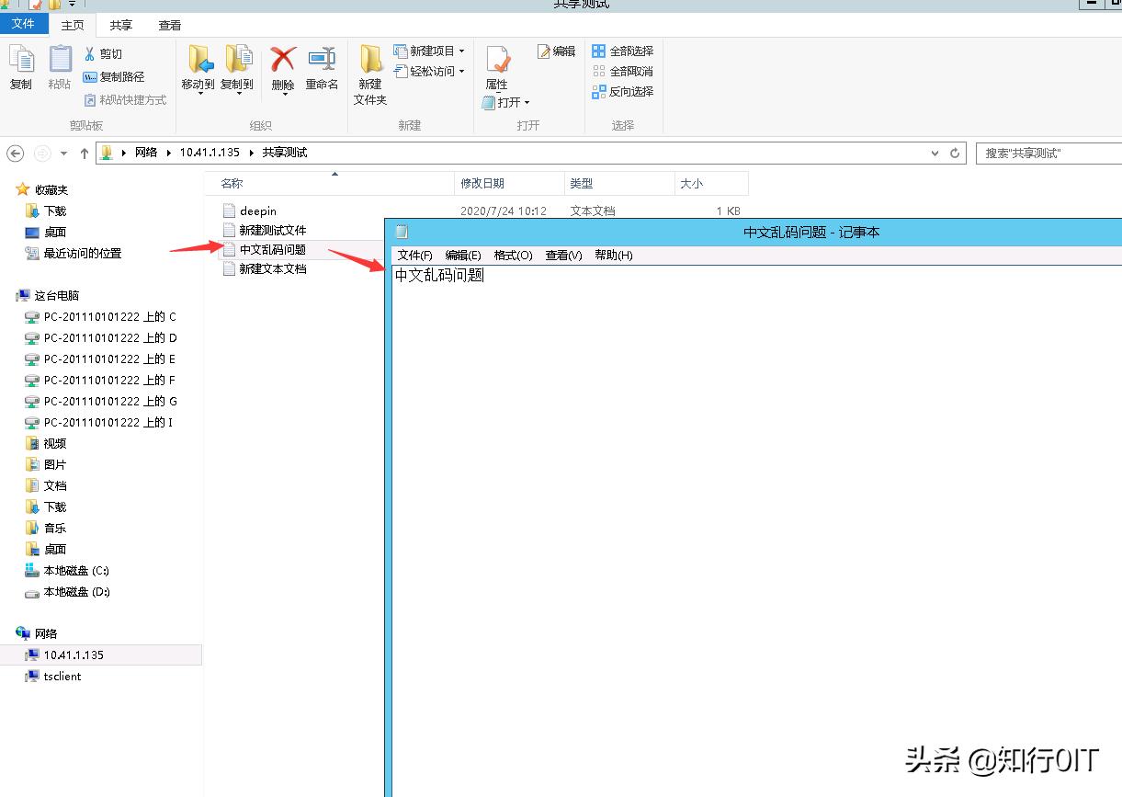The width and height of the screenshot is (1122, 797).
Task: Click the address bar refresh icon
Action: [x=953, y=154]
